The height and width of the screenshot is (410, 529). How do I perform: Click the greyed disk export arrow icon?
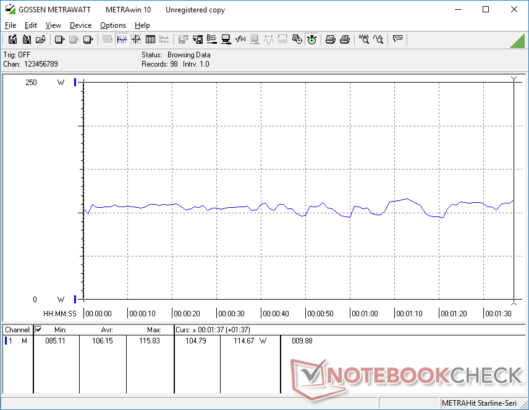coord(183,39)
